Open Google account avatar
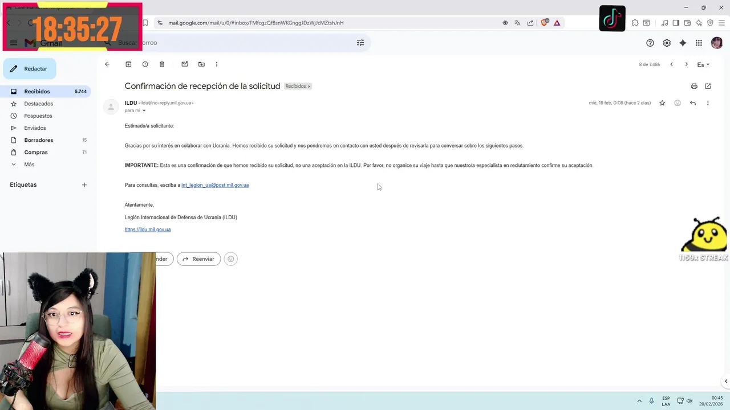The width and height of the screenshot is (730, 410). coord(717,43)
